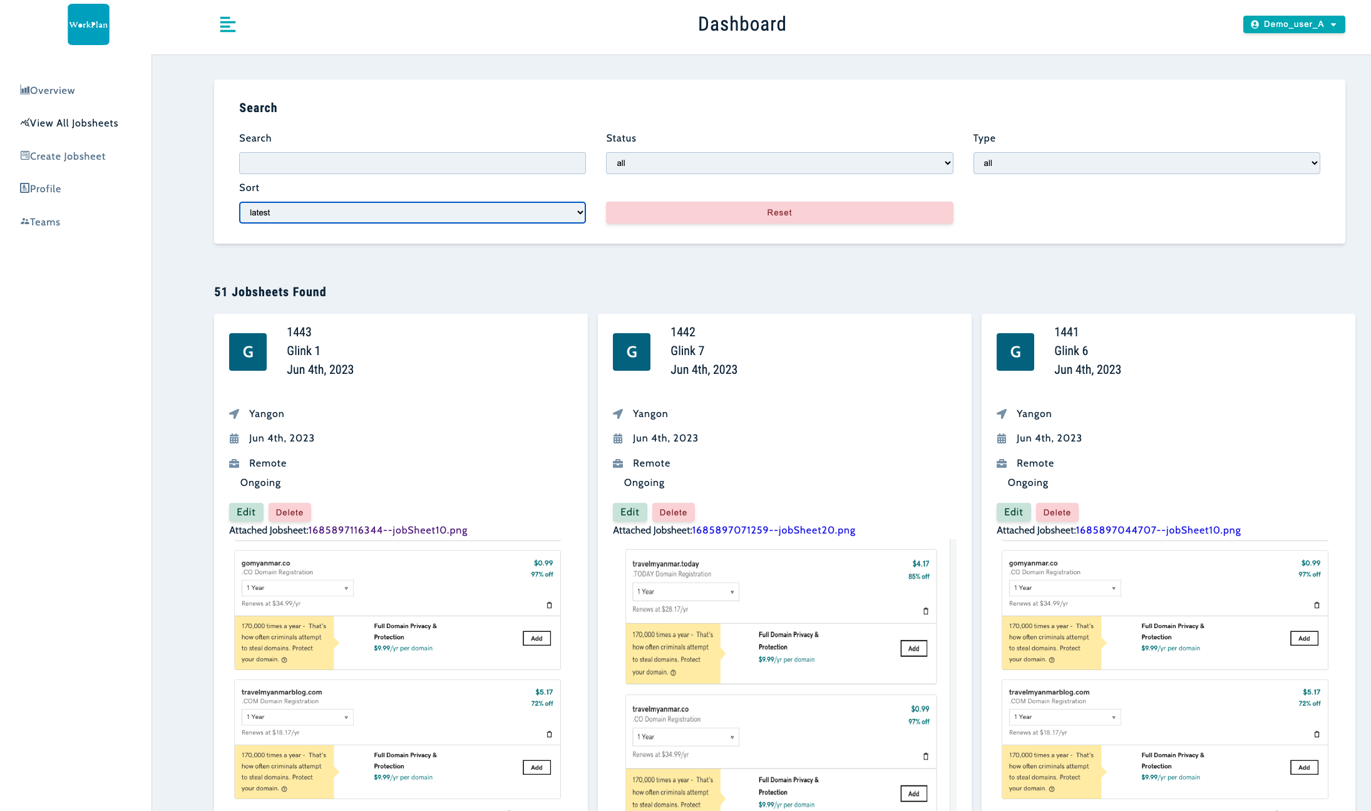Focus the Search text field

click(413, 163)
